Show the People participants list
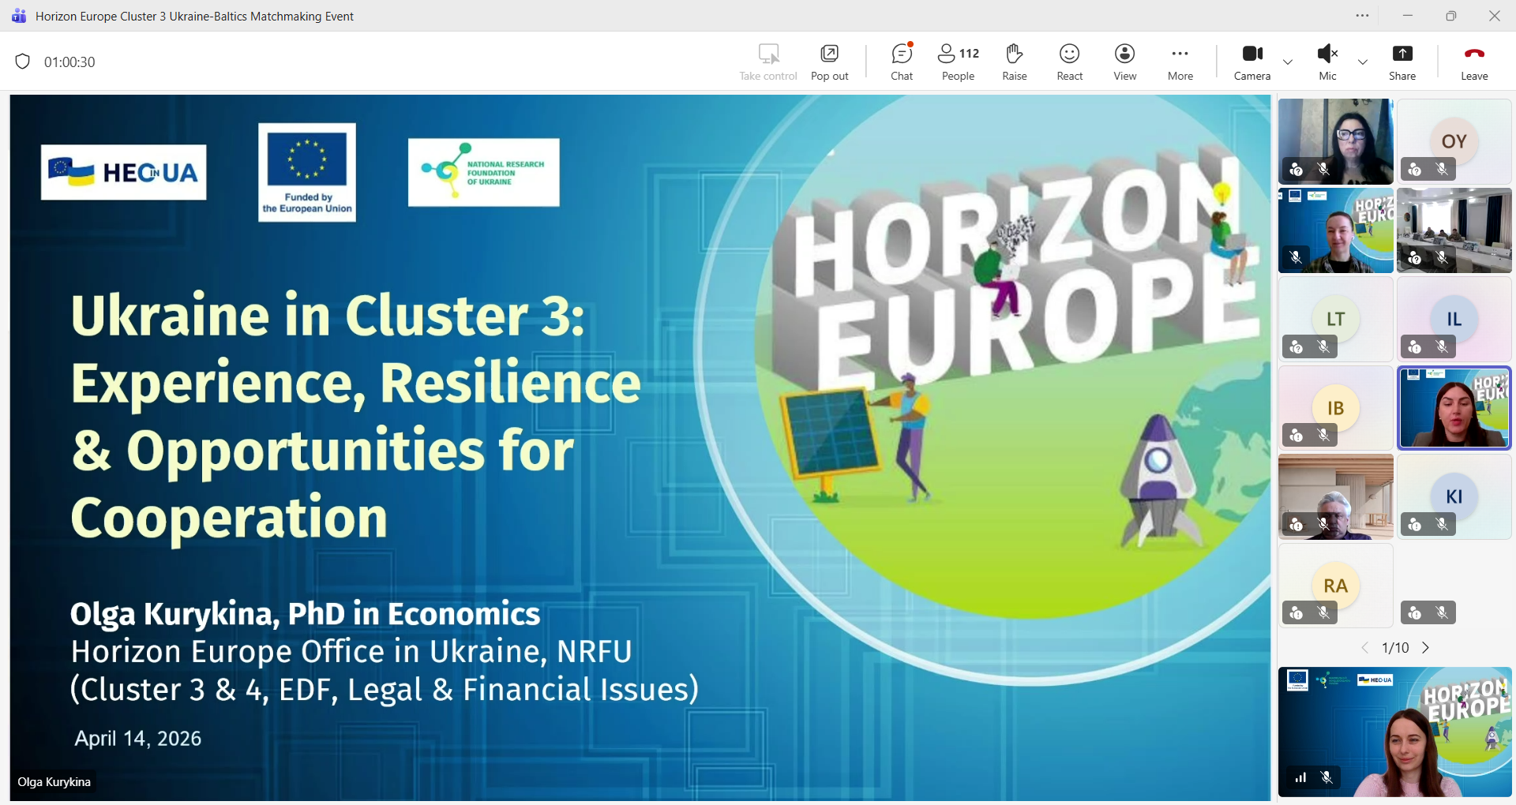The image size is (1516, 805). (x=958, y=62)
